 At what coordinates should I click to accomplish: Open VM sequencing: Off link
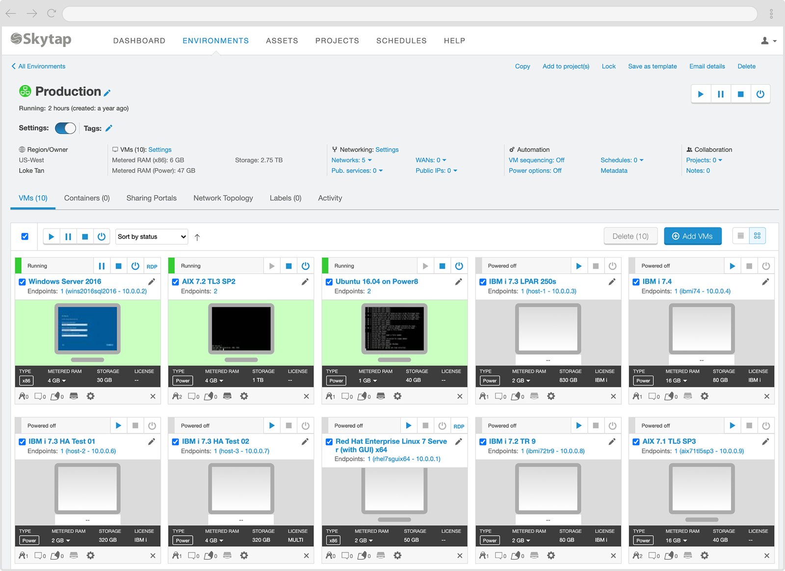coord(536,160)
